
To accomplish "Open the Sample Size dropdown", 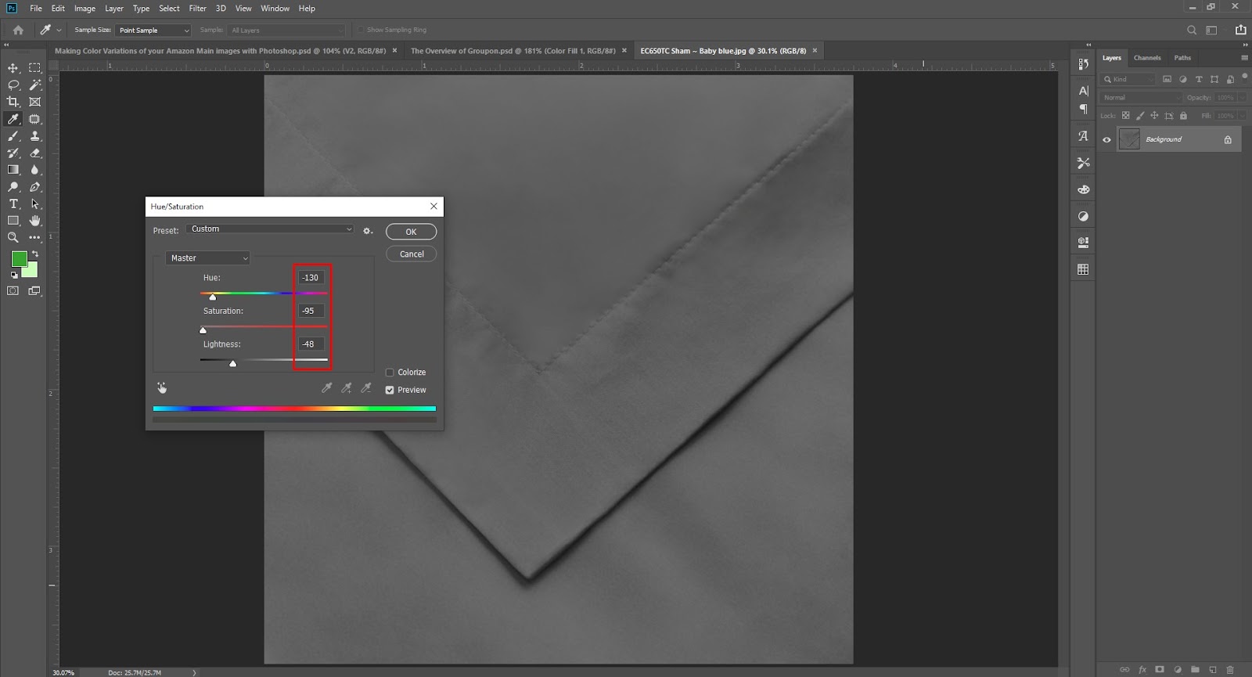I will [x=153, y=31].
